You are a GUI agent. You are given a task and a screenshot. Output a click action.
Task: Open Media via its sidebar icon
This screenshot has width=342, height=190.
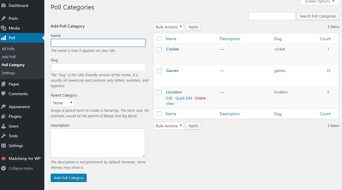(3, 28)
